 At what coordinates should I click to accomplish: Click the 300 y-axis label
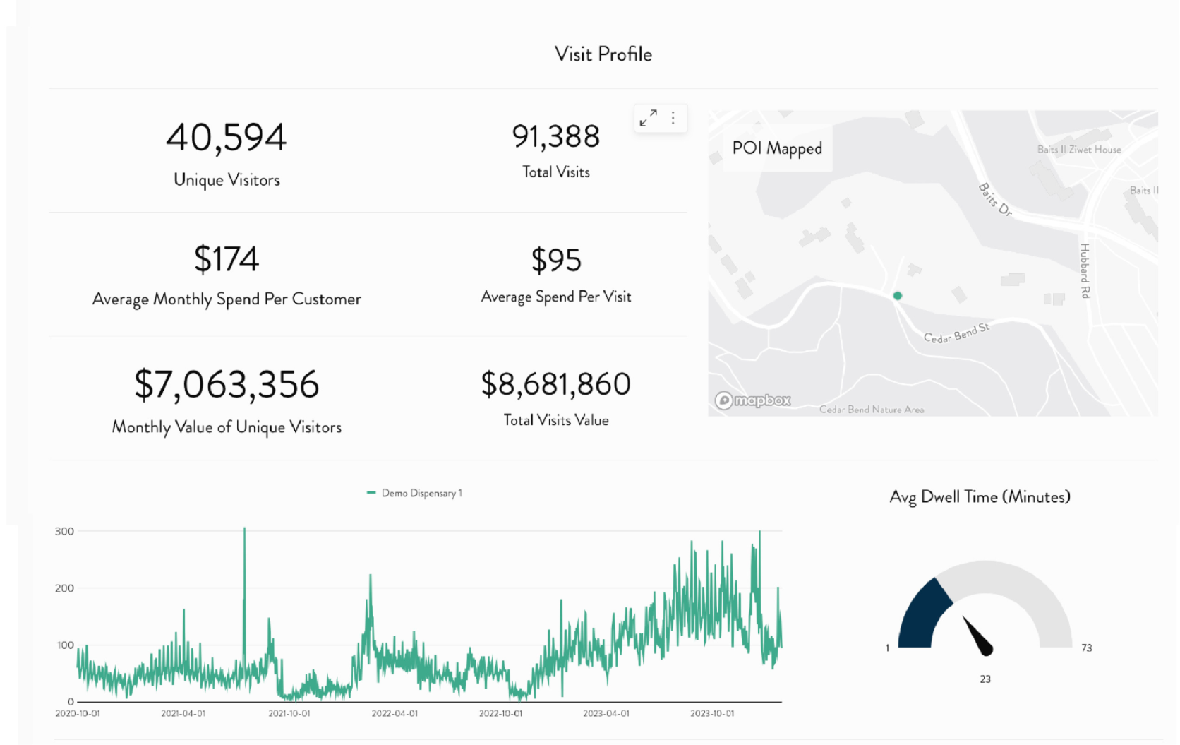pyautogui.click(x=64, y=531)
